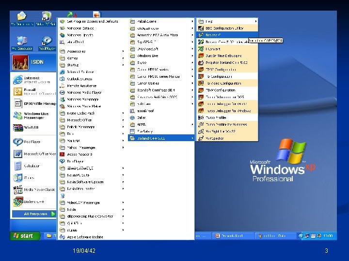349x261 pixels.
Task: Open iTunes from the recent programs list
Action: (x=33, y=178)
